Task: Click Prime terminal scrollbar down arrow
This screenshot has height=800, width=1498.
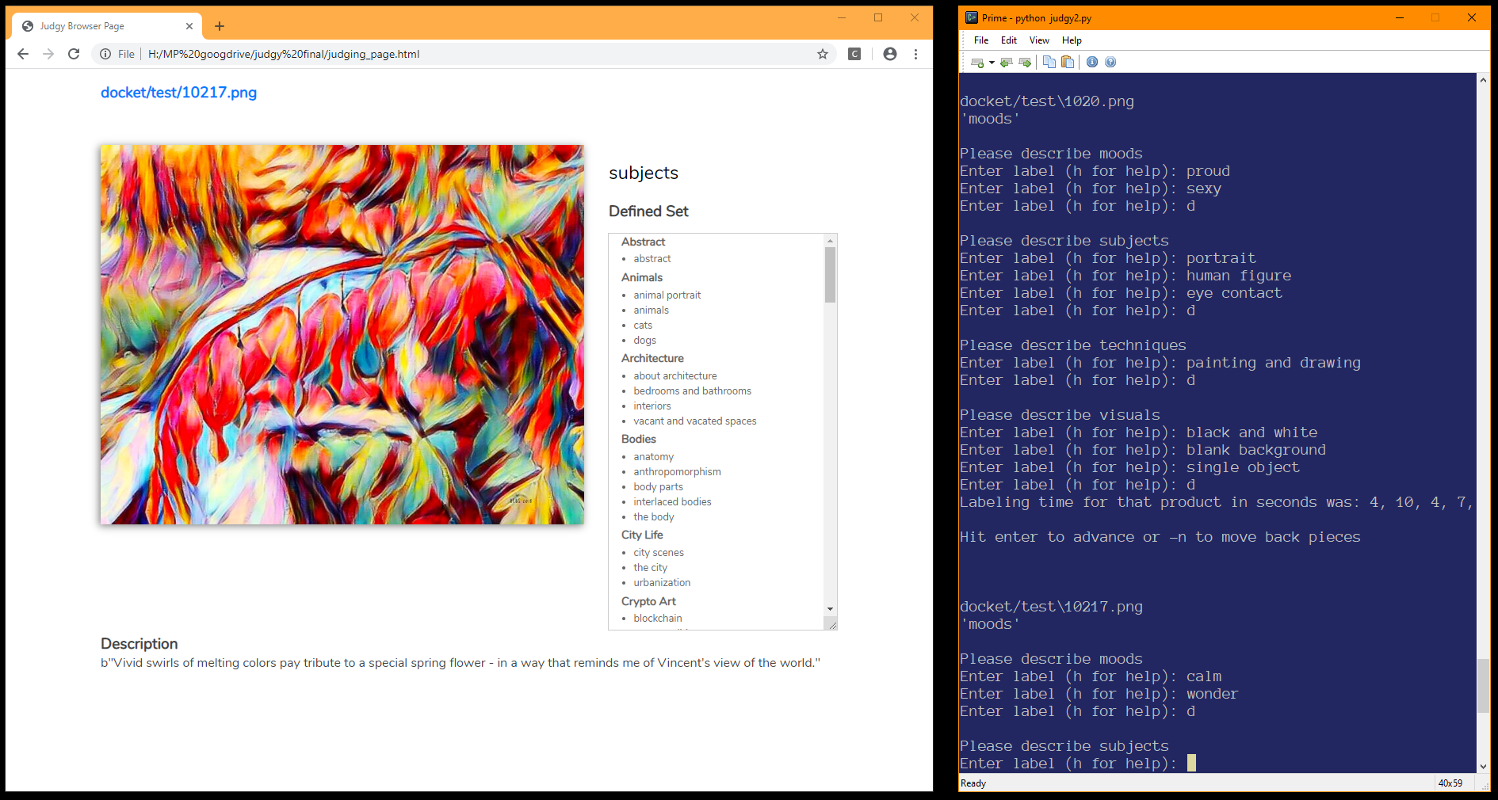Action: 1484,767
